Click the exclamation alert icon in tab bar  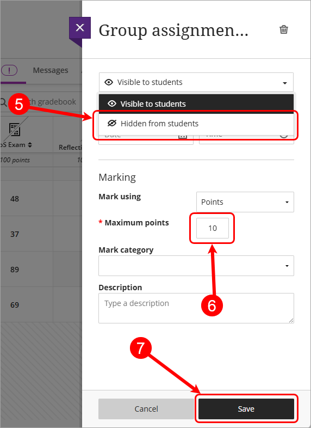tap(9, 71)
